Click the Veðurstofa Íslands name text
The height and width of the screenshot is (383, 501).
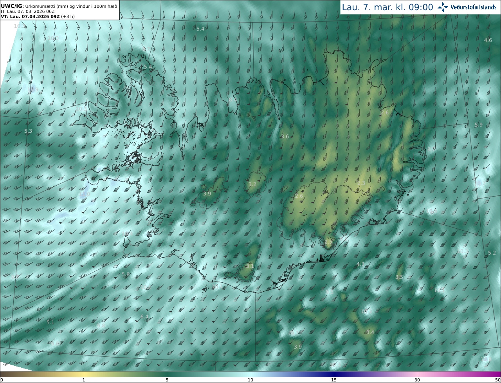click(474, 7)
